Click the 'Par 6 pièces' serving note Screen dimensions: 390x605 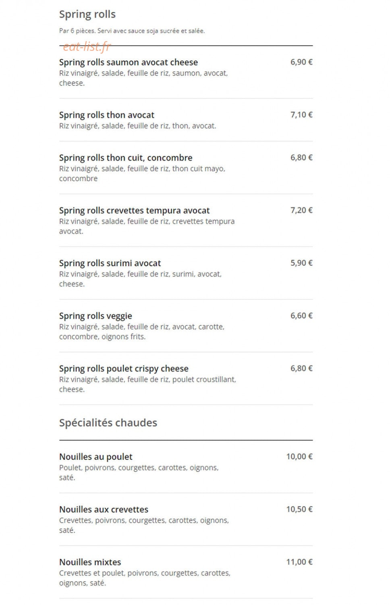click(132, 31)
